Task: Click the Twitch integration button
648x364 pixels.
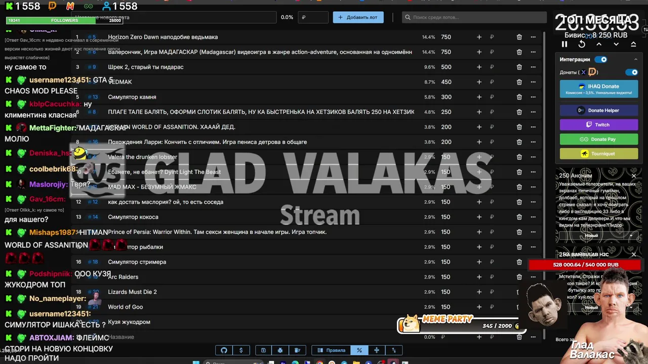Action: coord(599,125)
